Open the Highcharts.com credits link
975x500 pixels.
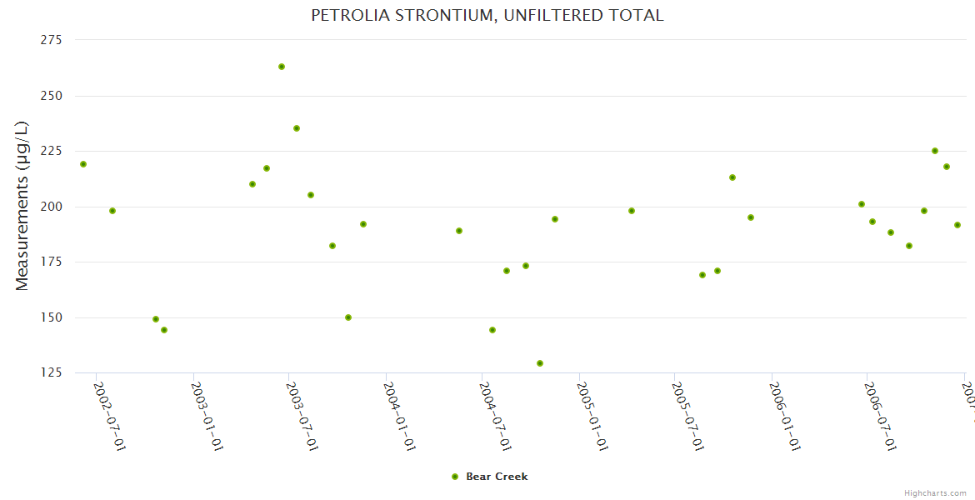pos(935,492)
